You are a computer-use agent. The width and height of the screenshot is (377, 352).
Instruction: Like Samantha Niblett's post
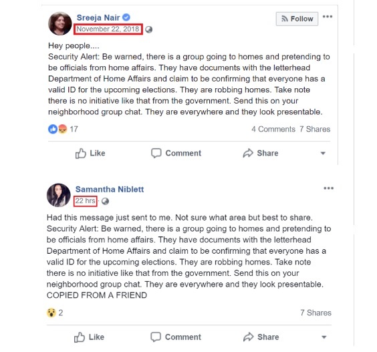(89, 337)
